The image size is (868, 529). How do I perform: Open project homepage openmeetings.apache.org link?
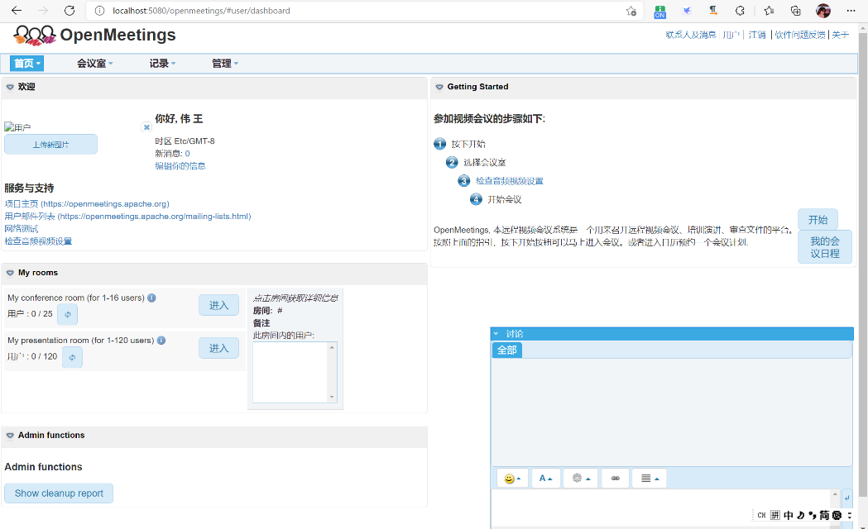point(87,204)
